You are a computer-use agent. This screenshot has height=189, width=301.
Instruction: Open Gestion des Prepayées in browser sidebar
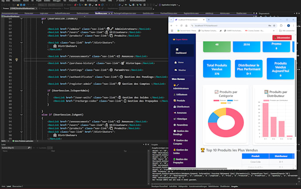180,161
